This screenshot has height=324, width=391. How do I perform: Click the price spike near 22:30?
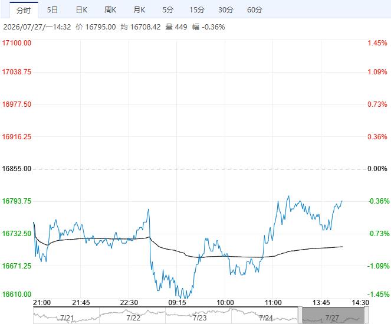click(x=149, y=210)
